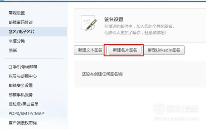Screen dimensions: 206x129
Task: Open 客户端授权密码 page
Action: [23, 123]
